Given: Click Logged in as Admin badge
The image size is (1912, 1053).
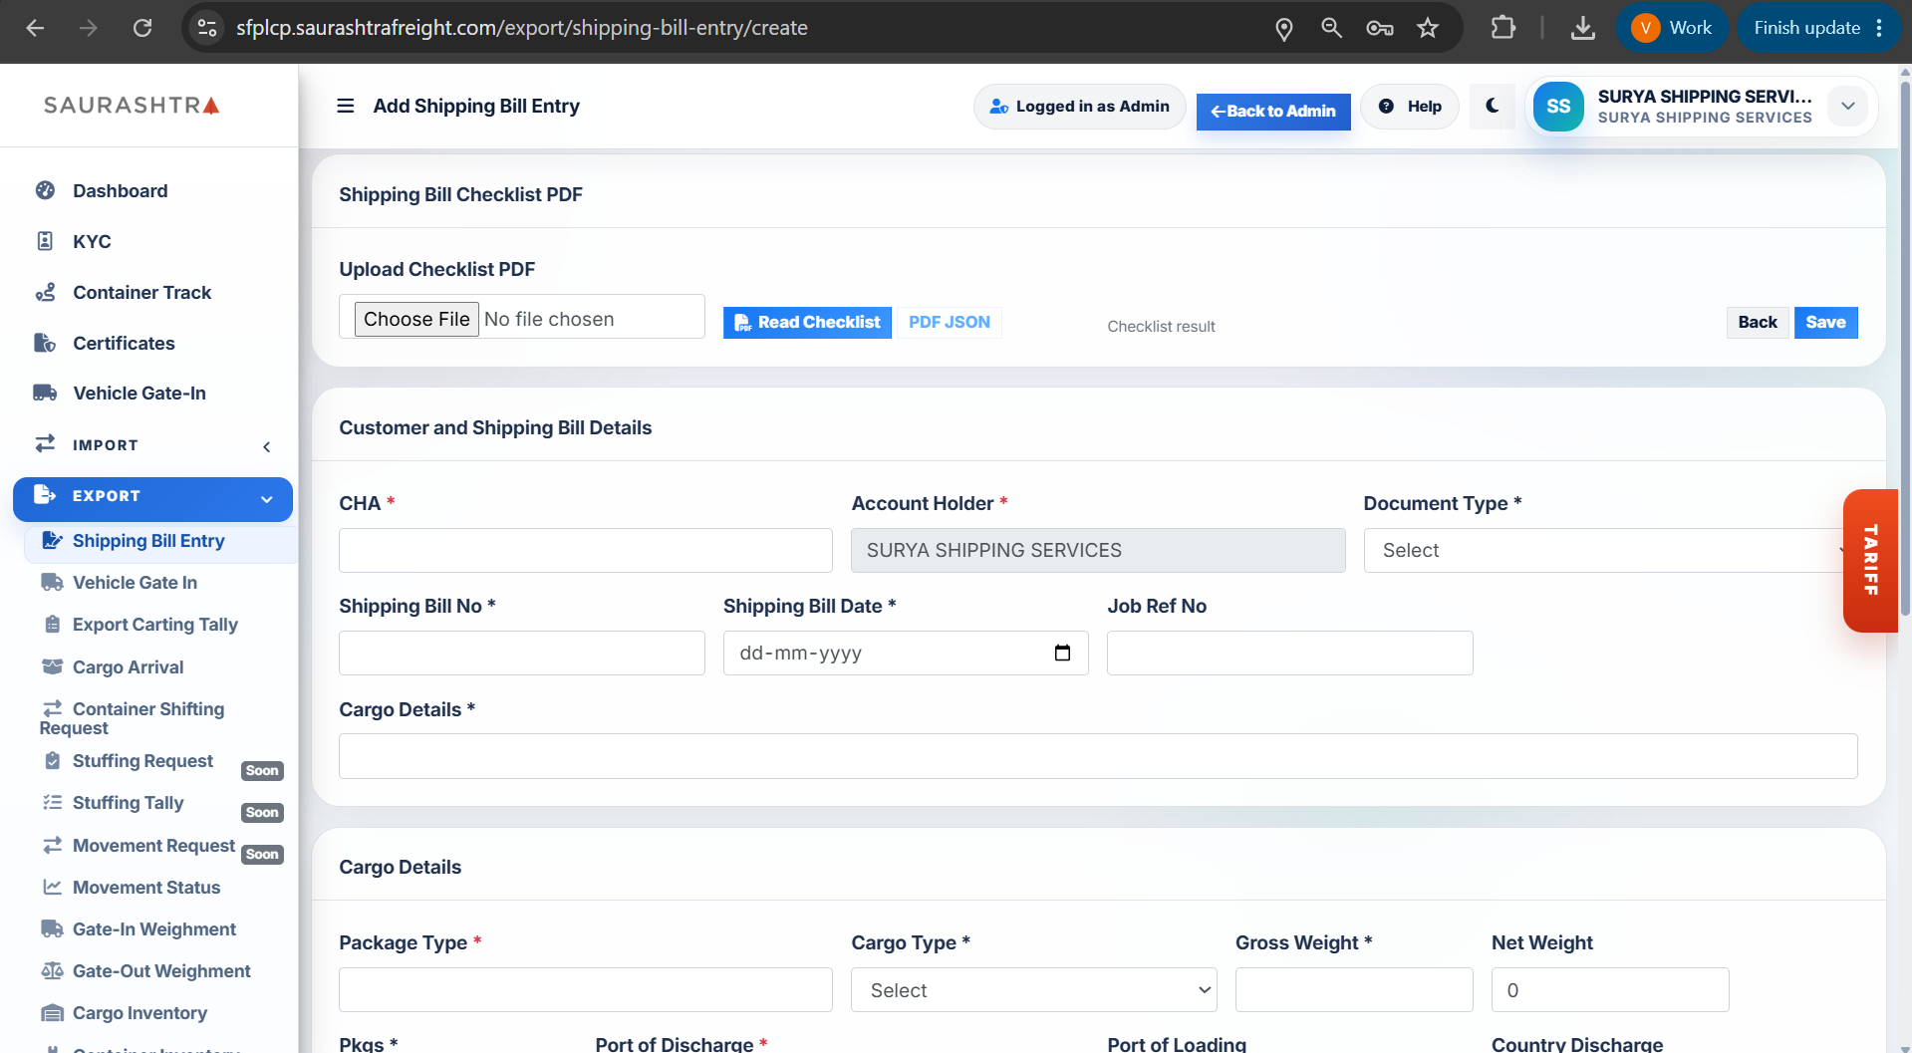Looking at the screenshot, I should [x=1079, y=106].
